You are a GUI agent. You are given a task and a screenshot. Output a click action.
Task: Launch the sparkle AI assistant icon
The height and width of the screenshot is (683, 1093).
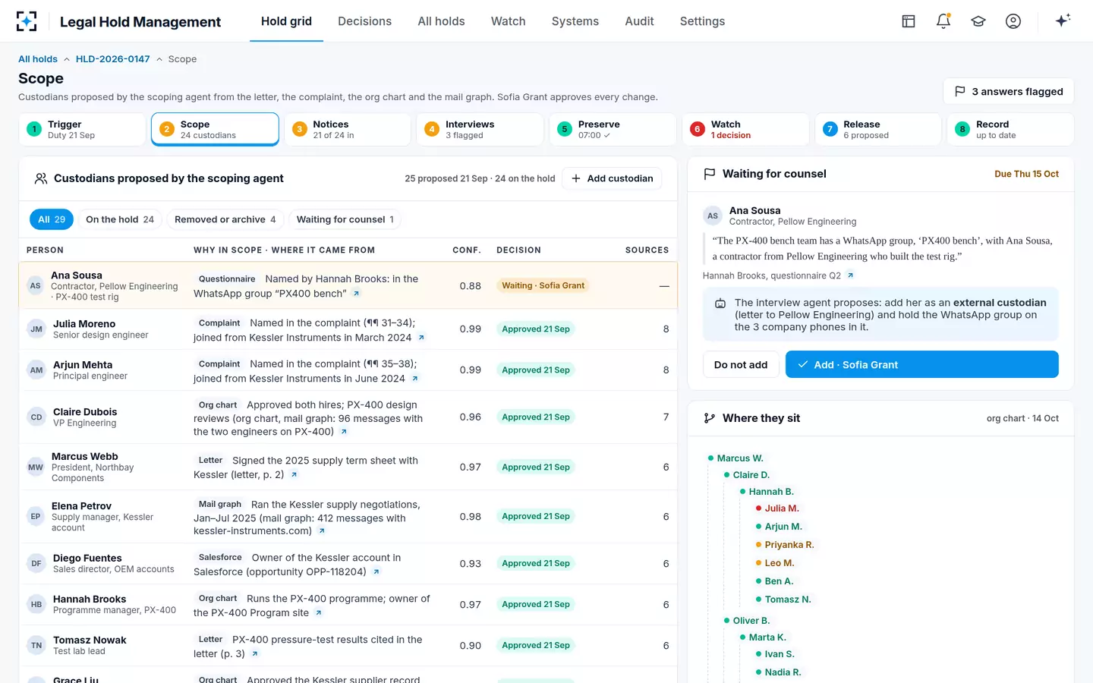click(x=1063, y=20)
